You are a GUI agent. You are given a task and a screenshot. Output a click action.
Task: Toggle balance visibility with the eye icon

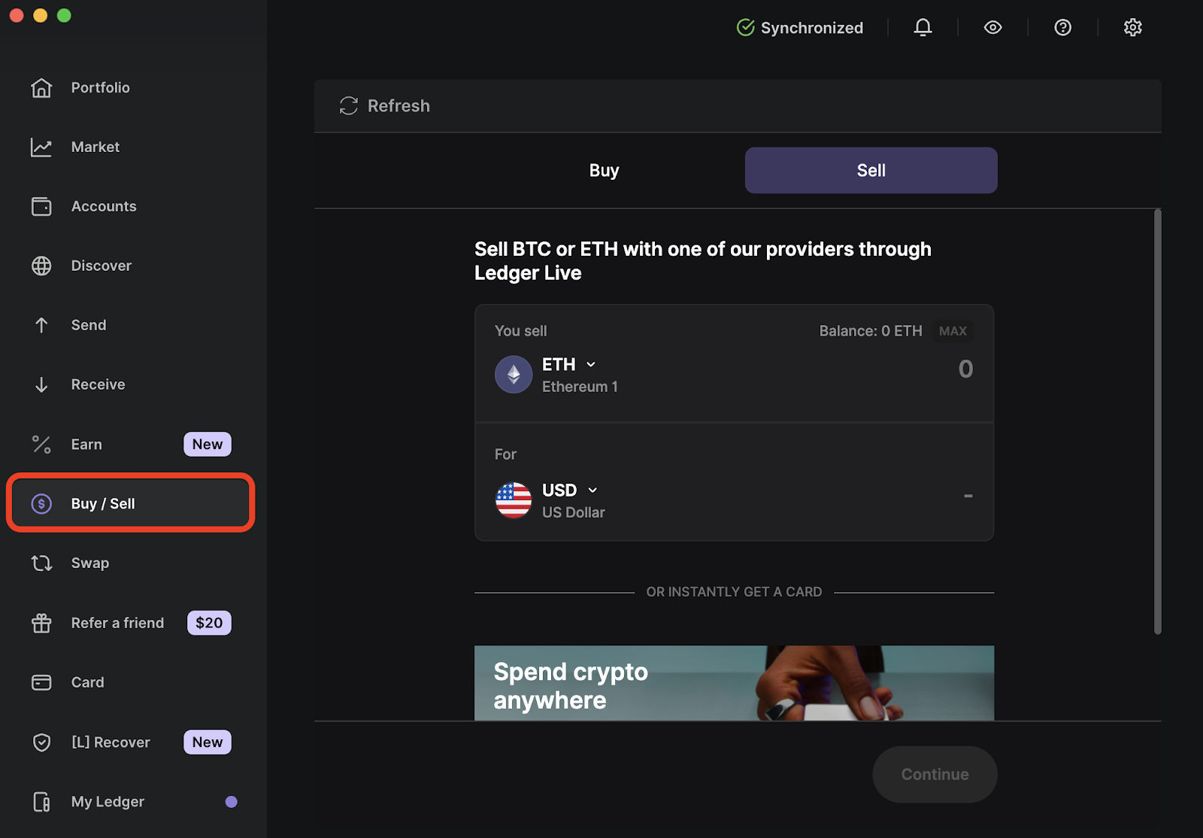(x=992, y=27)
